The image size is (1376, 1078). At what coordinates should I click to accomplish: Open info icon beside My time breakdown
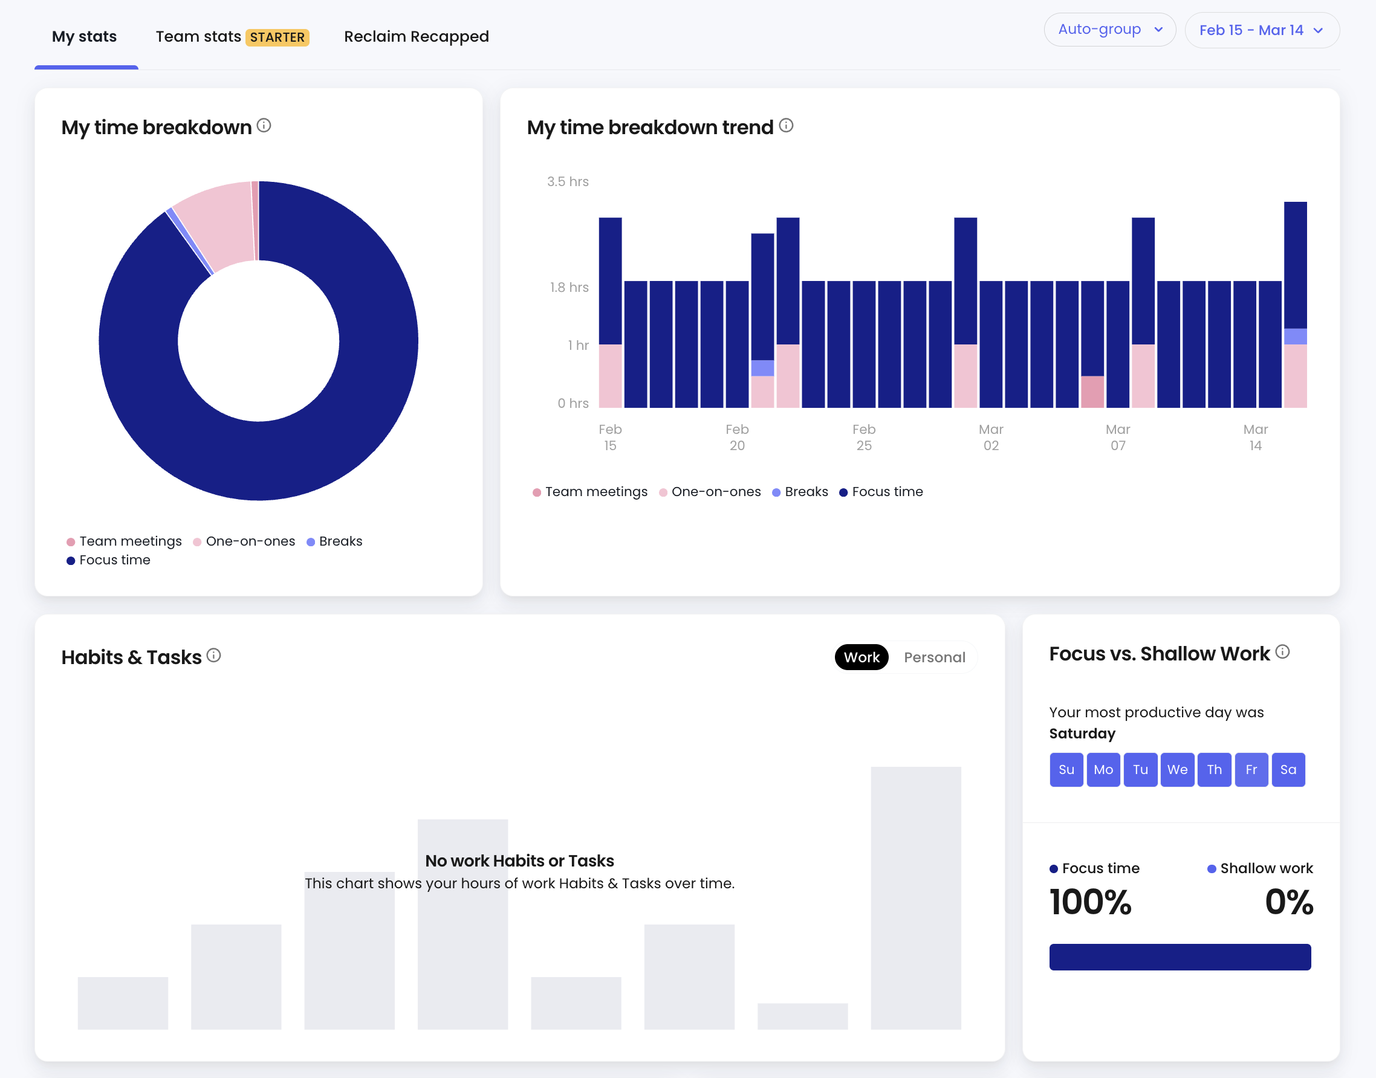click(264, 126)
